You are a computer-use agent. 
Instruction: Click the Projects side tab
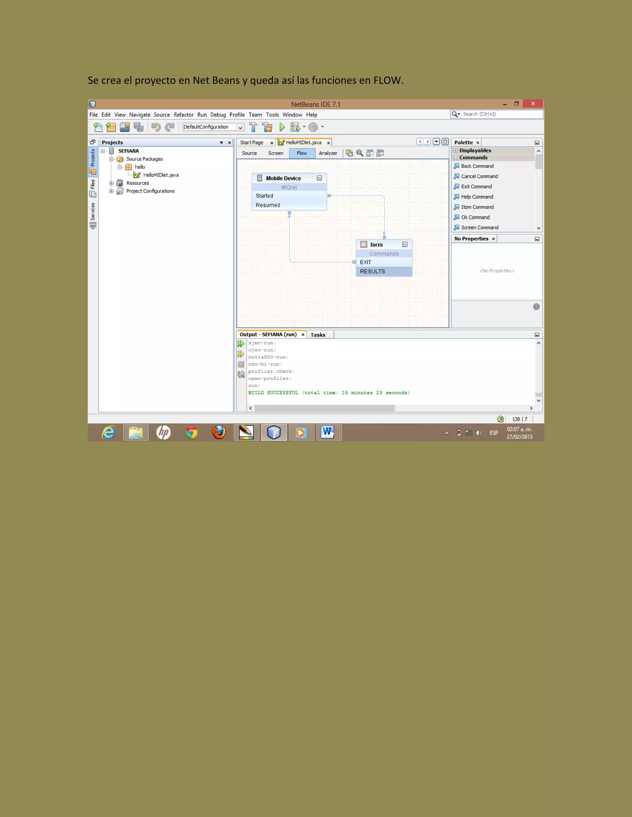pyautogui.click(x=93, y=162)
